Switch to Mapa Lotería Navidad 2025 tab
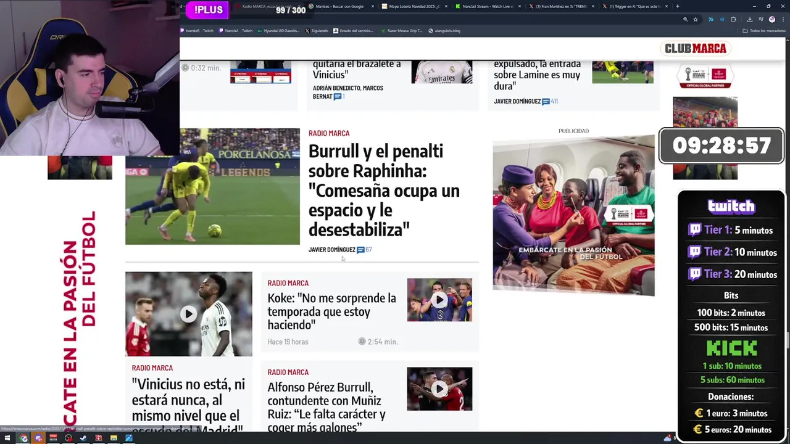 [x=414, y=6]
